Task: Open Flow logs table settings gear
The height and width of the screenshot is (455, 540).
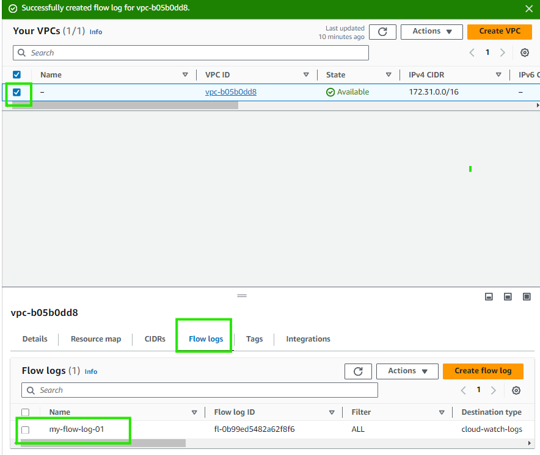Action: (x=516, y=390)
